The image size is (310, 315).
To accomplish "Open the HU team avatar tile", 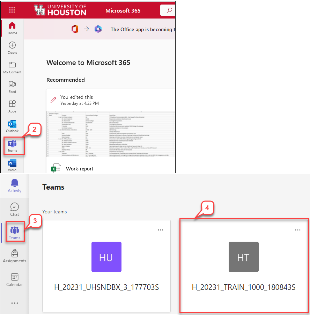I will point(106,257).
